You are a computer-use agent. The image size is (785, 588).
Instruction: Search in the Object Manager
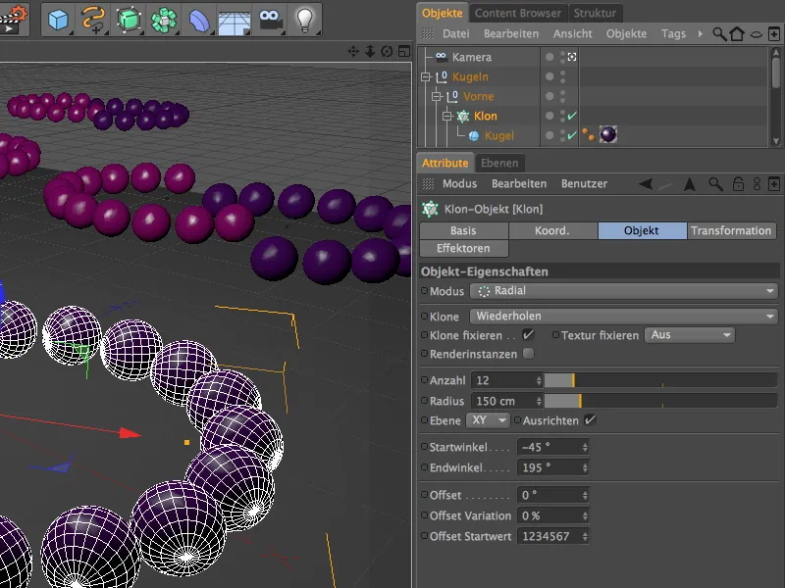click(719, 34)
